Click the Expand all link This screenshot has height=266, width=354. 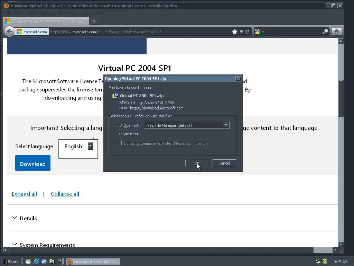click(24, 194)
